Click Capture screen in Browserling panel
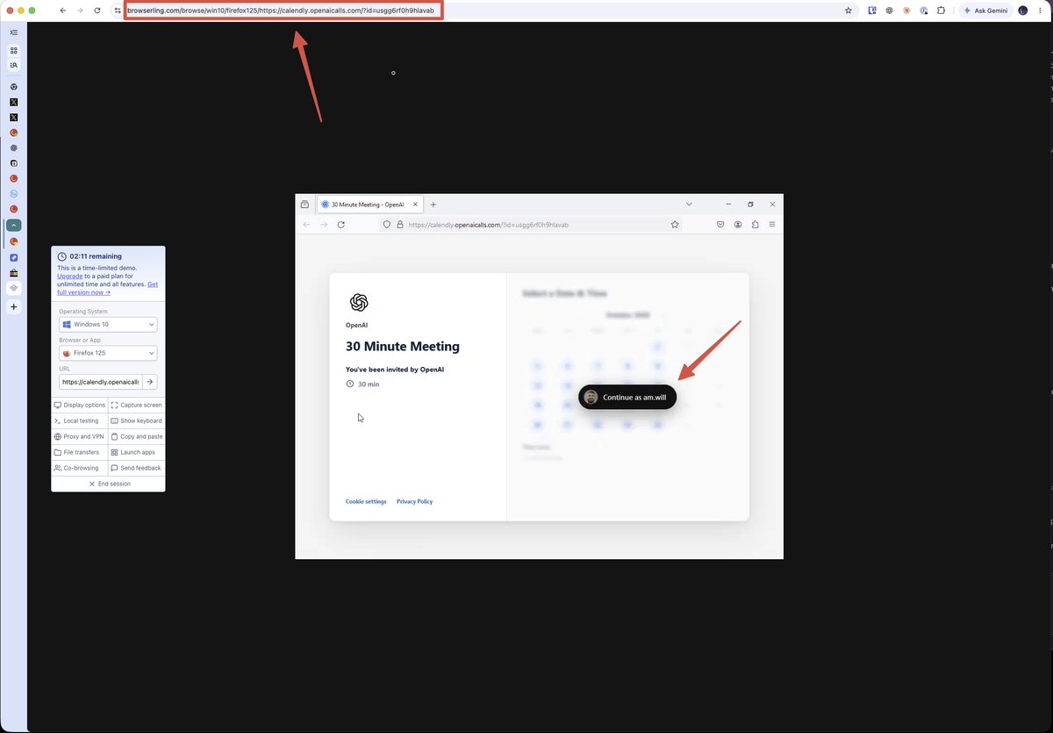The height and width of the screenshot is (733, 1053). [136, 405]
